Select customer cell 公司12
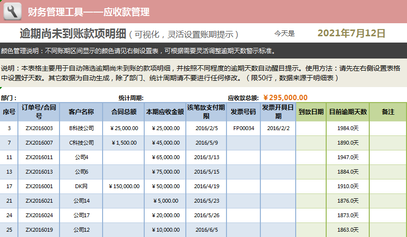Screen dimensions: 407x237 tap(81, 230)
